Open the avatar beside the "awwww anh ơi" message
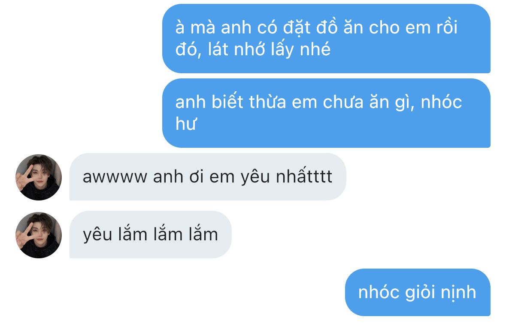 click(39, 177)
